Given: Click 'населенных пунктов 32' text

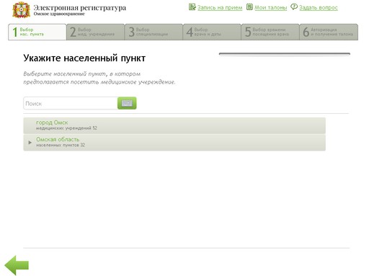Looking at the screenshot, I should (x=61, y=145).
